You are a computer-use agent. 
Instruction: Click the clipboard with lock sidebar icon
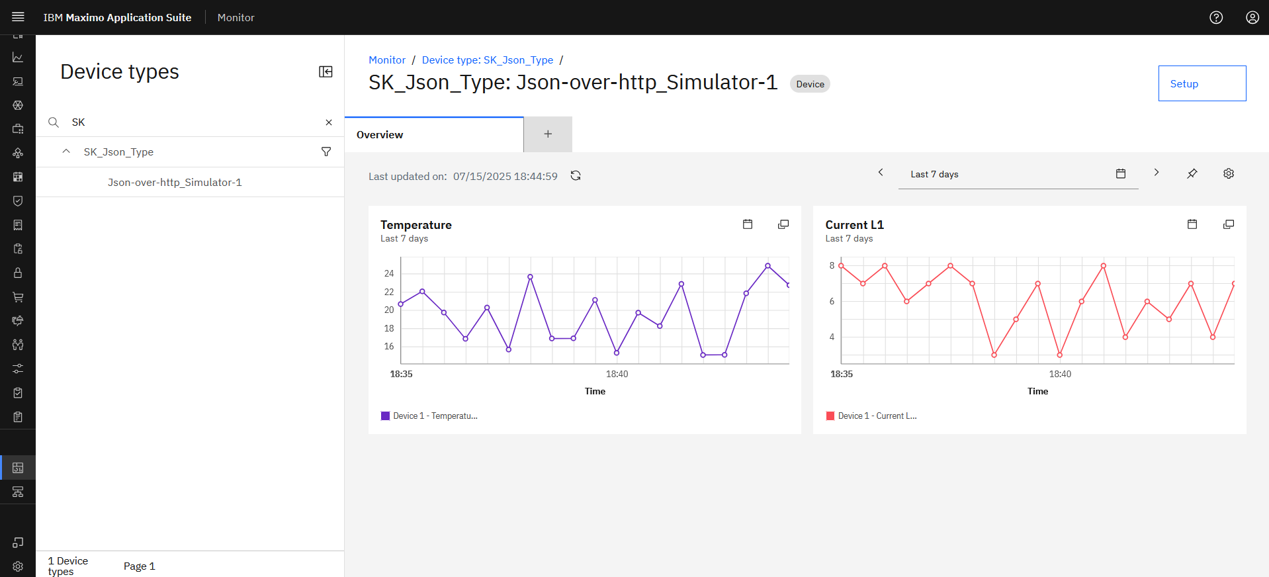pyautogui.click(x=18, y=249)
